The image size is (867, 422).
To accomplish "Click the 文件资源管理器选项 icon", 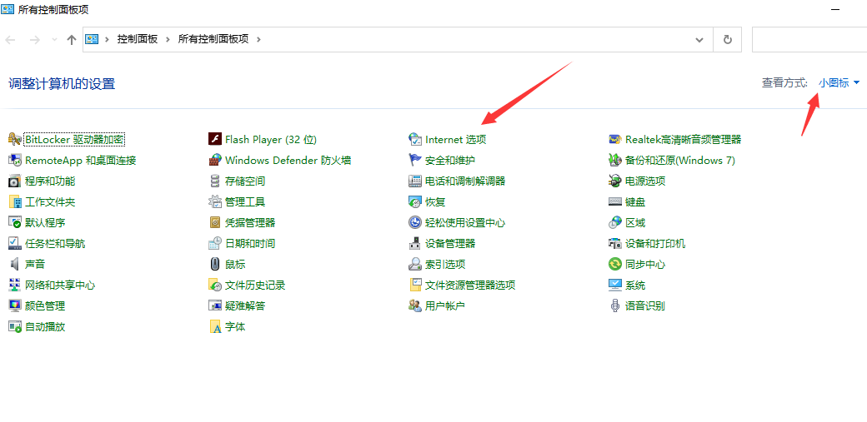I will point(415,285).
